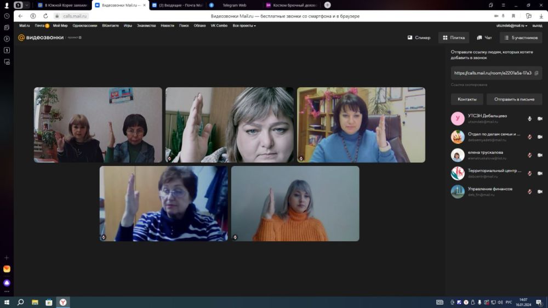The image size is (548, 308).
Task: Toggle camera for УТСЗН Дебальцево
Action: pos(540,118)
